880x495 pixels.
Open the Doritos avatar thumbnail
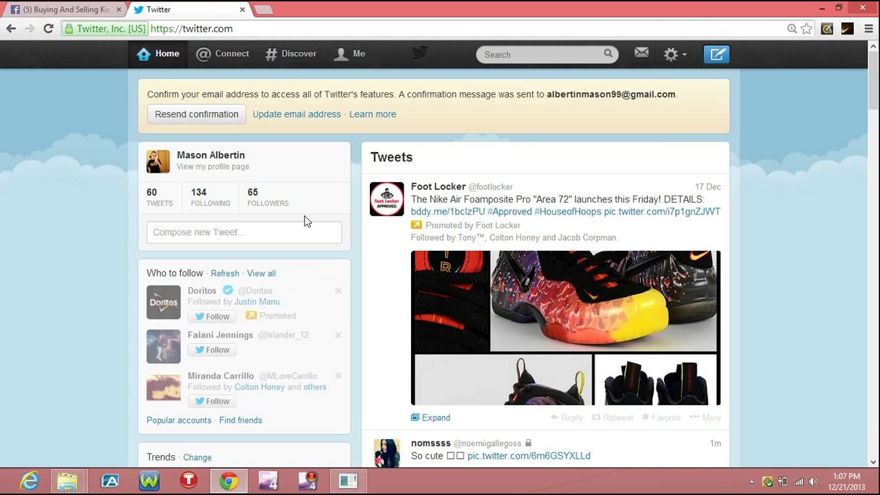pyautogui.click(x=164, y=302)
